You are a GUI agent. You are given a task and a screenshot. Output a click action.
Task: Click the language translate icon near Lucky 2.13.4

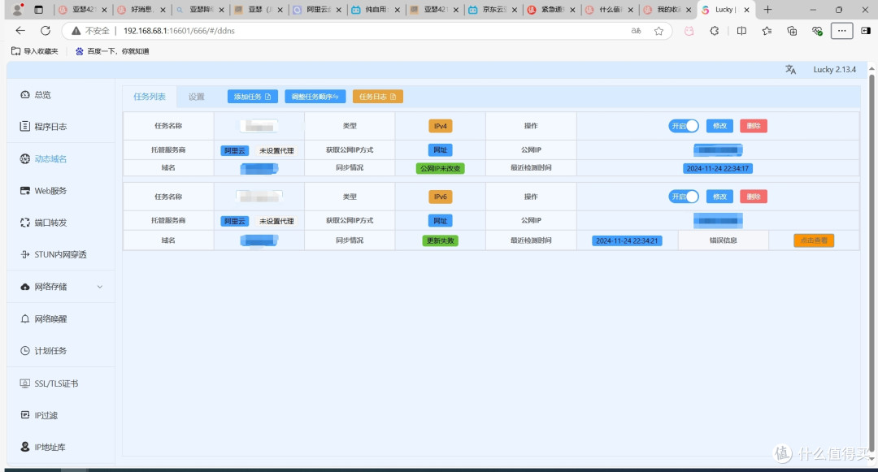790,69
